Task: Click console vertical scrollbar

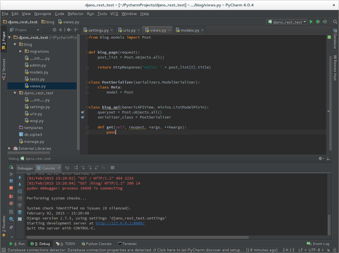Action: pos(329,224)
